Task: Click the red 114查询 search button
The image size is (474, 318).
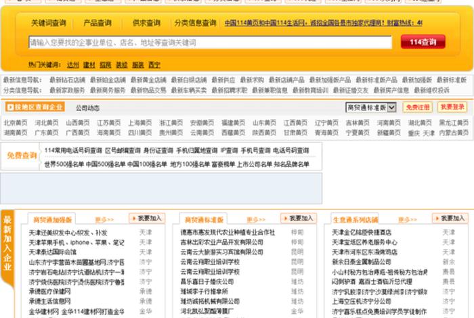Action: tap(423, 42)
